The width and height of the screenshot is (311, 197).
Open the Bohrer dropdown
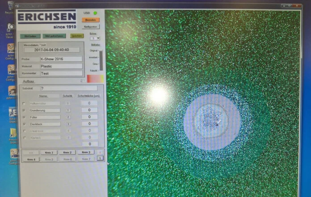click(x=95, y=38)
